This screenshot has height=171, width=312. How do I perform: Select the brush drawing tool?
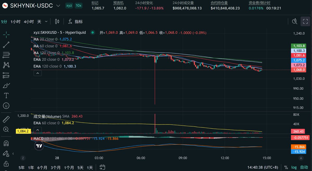tap(6, 85)
